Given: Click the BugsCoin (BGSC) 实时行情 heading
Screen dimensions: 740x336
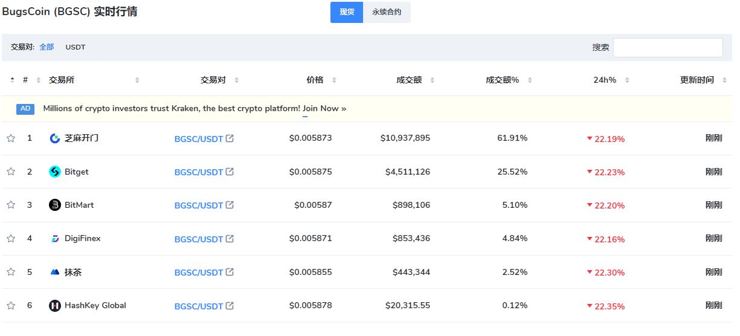Looking at the screenshot, I should [x=70, y=11].
